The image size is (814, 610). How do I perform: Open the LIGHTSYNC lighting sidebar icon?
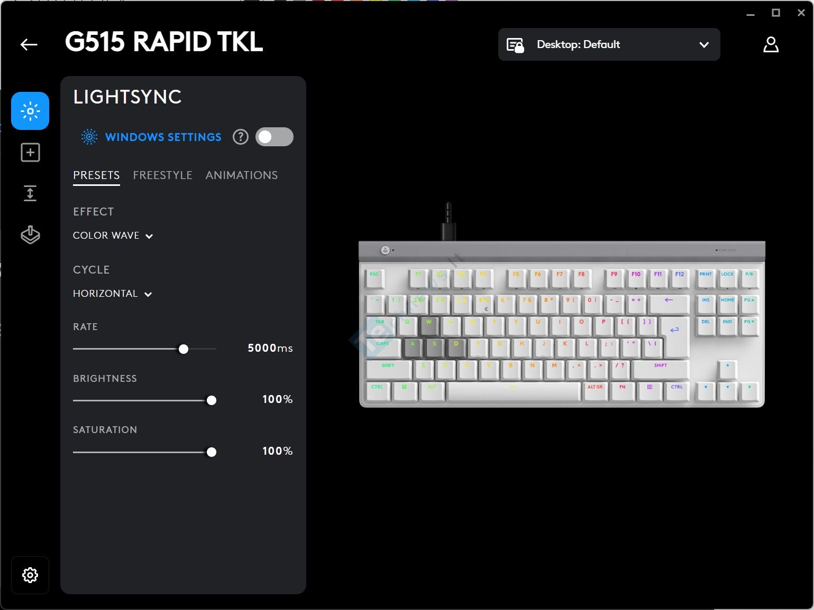click(x=30, y=111)
